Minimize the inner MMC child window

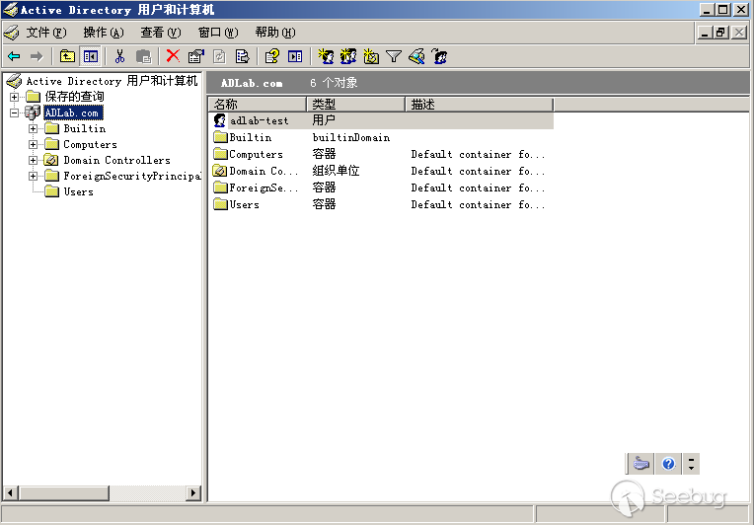coord(705,33)
